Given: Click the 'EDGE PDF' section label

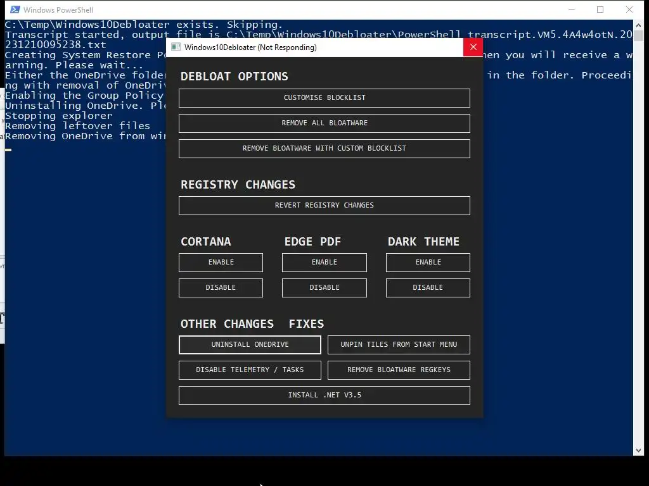Looking at the screenshot, I should [312, 241].
